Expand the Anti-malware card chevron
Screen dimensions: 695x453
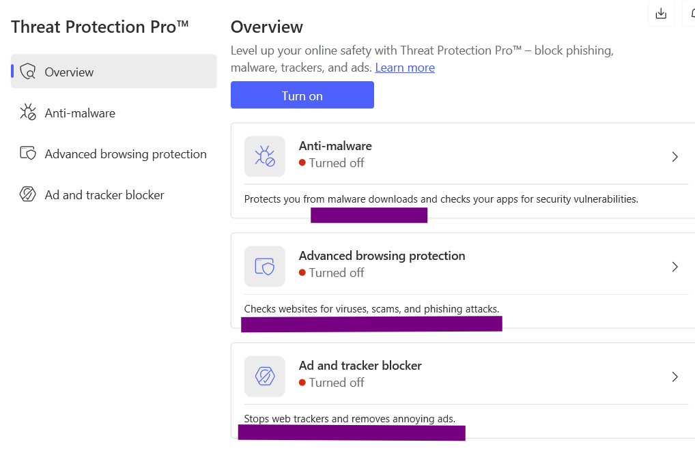[x=675, y=157]
